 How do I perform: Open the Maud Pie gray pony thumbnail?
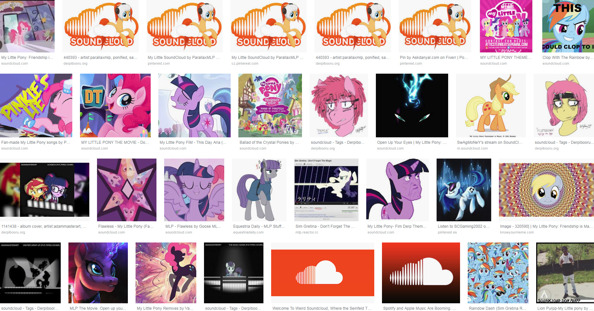259,190
